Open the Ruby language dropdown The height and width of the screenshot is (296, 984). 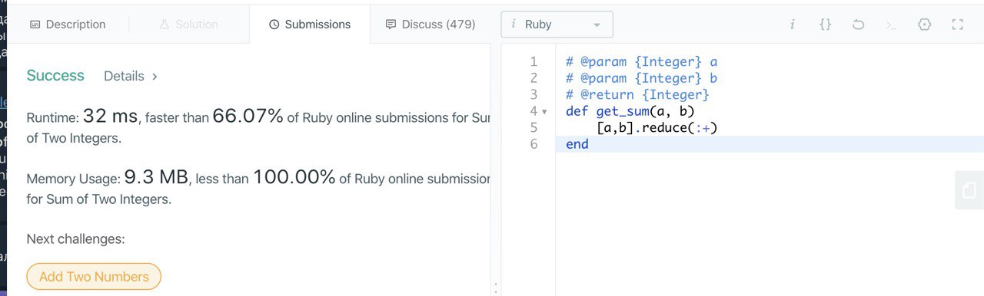click(557, 25)
